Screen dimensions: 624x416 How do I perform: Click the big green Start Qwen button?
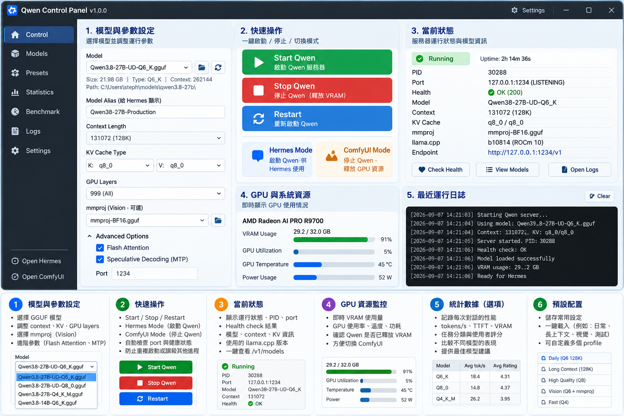click(317, 62)
